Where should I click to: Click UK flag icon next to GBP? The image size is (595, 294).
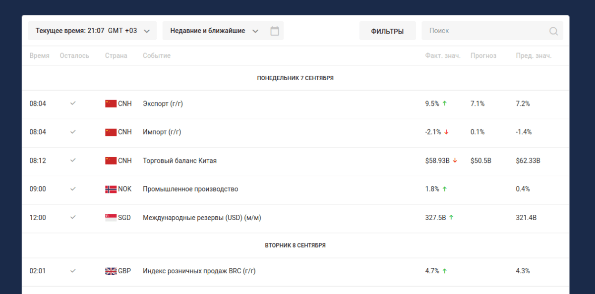111,271
